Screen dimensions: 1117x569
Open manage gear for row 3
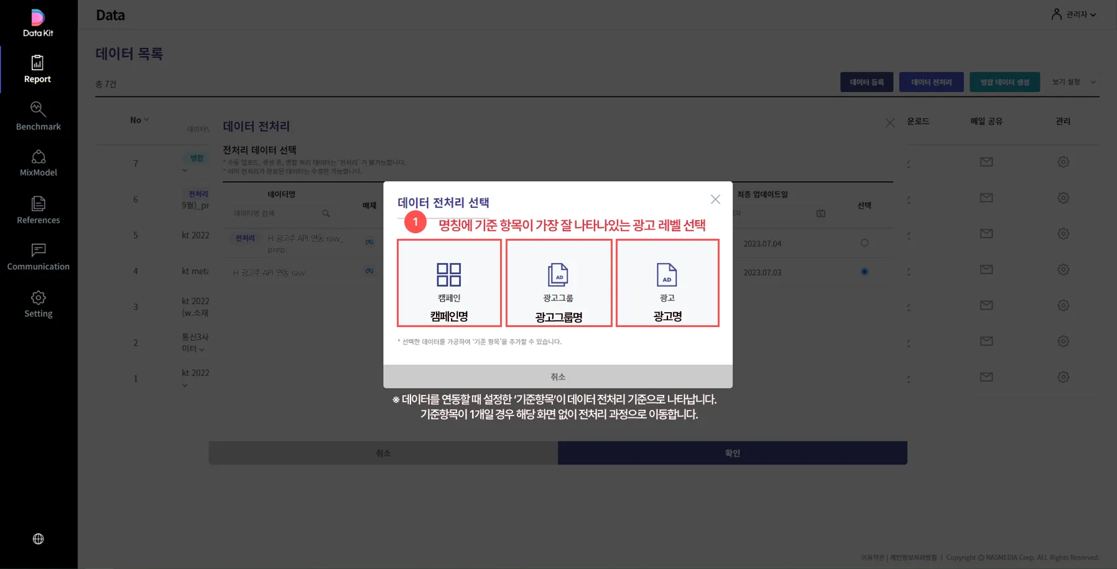[1064, 305]
